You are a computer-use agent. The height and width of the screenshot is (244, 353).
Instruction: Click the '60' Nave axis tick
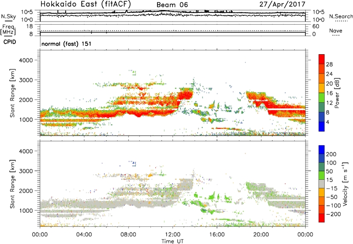pyautogui.click(x=315, y=26)
